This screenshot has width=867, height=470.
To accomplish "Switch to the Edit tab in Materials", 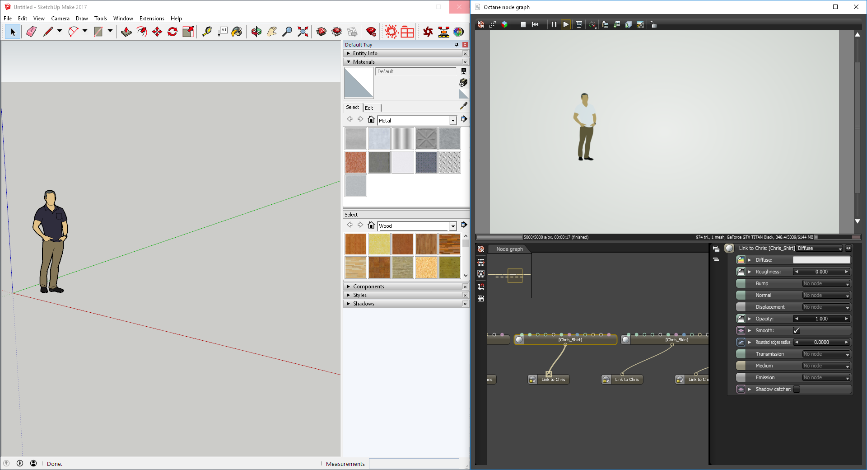I will point(369,108).
